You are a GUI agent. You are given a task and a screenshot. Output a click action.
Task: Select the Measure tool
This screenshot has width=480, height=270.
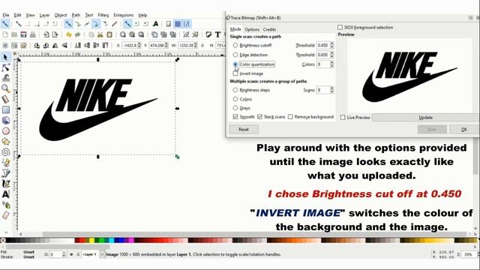5,99
